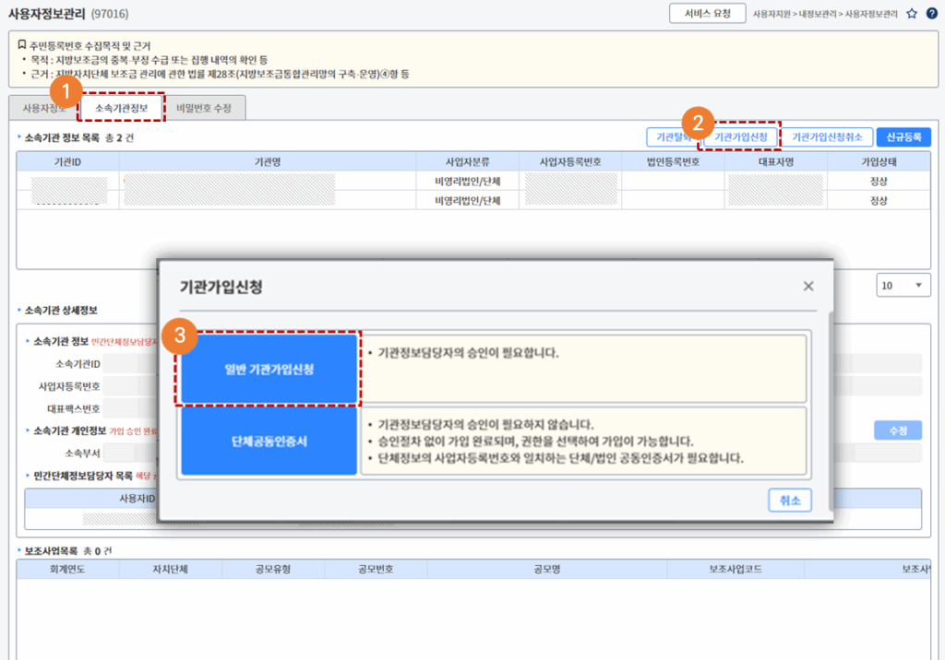
Task: Click the 대표자명 column header
Action: 776,162
